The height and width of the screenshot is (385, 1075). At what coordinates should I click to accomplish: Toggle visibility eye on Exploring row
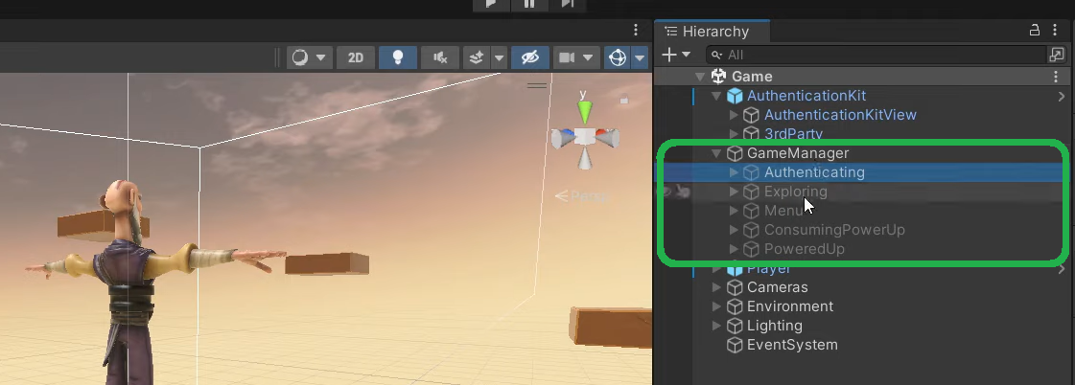coord(666,192)
